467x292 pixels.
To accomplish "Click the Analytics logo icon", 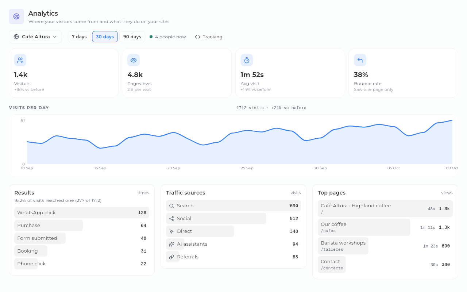I will point(16,16).
